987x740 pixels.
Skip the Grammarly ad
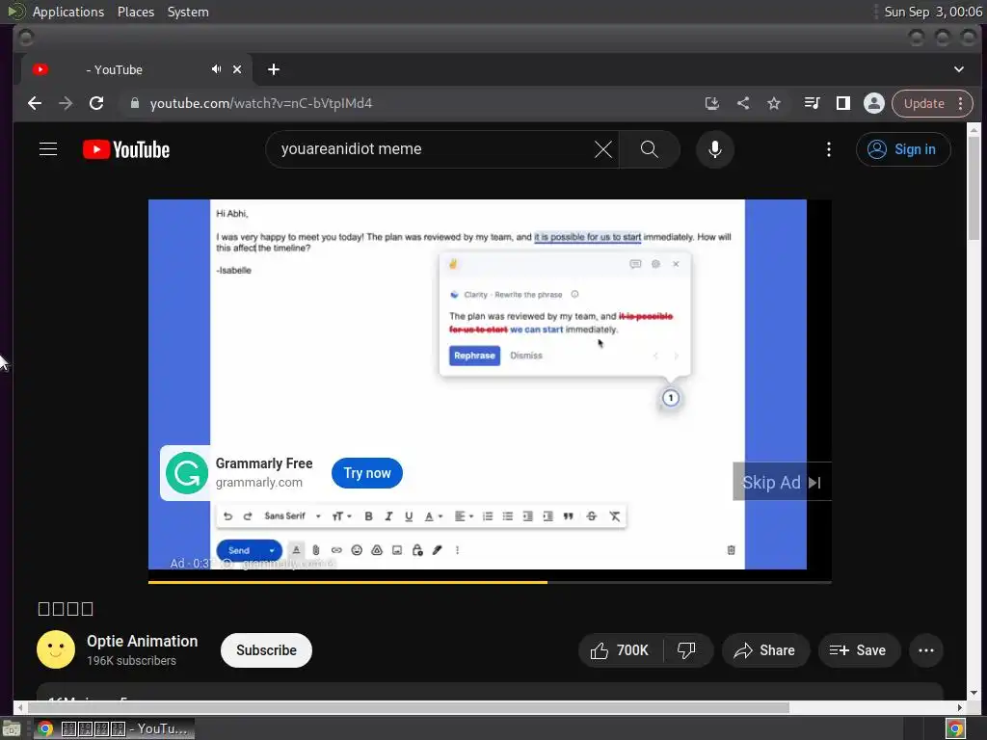tap(782, 482)
